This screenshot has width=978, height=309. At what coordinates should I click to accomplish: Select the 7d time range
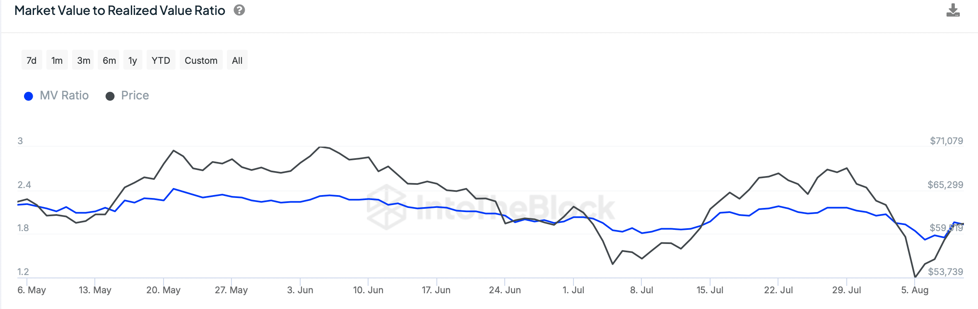[31, 60]
